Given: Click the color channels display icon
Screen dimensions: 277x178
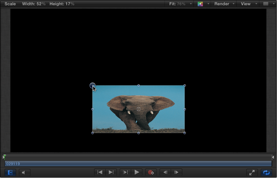Looking at the screenshot, I should coord(200,4).
